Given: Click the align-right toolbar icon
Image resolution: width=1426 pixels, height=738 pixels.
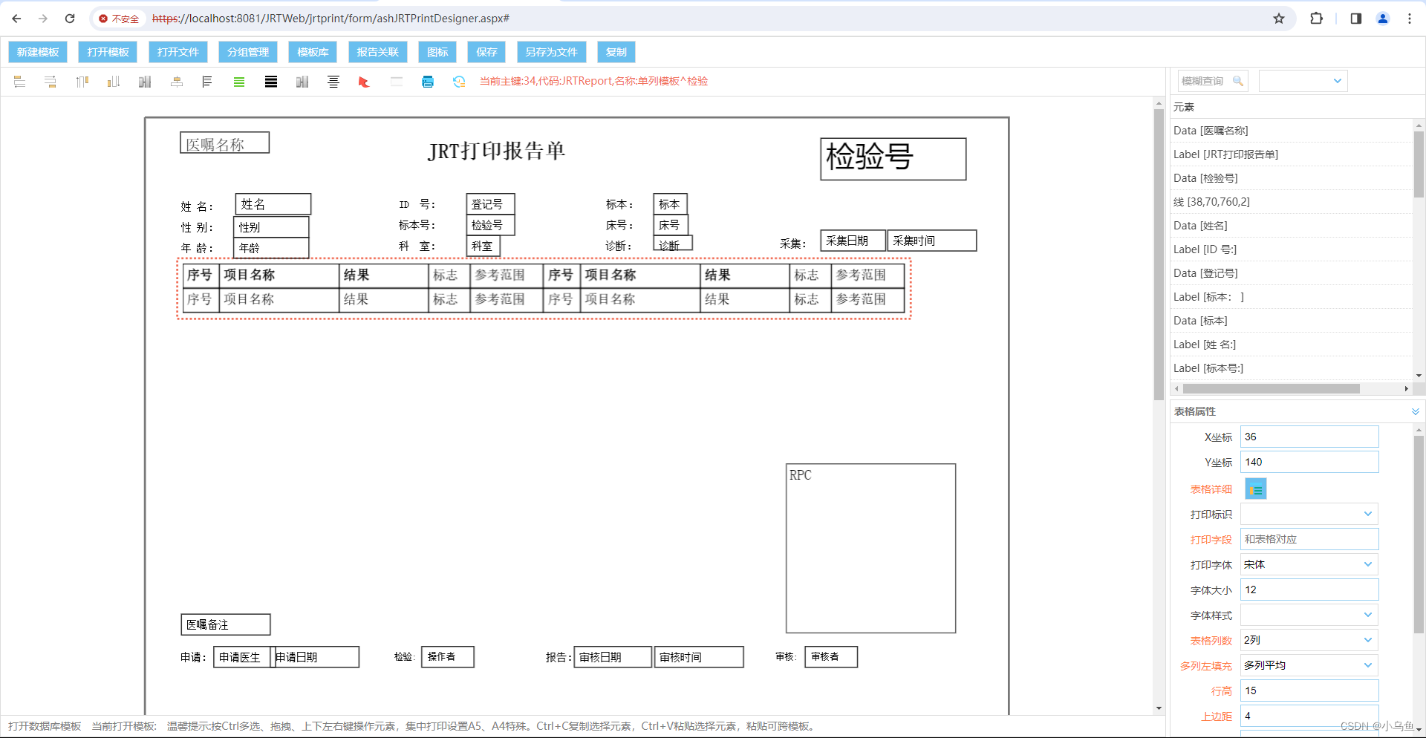Looking at the screenshot, I should 51,82.
